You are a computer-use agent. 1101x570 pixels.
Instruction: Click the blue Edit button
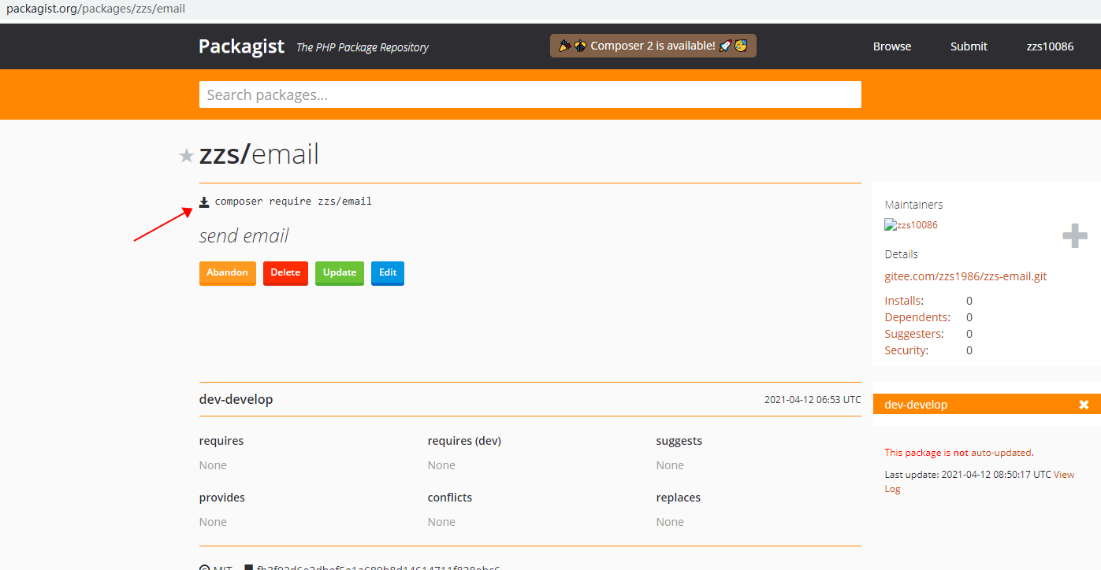click(388, 272)
